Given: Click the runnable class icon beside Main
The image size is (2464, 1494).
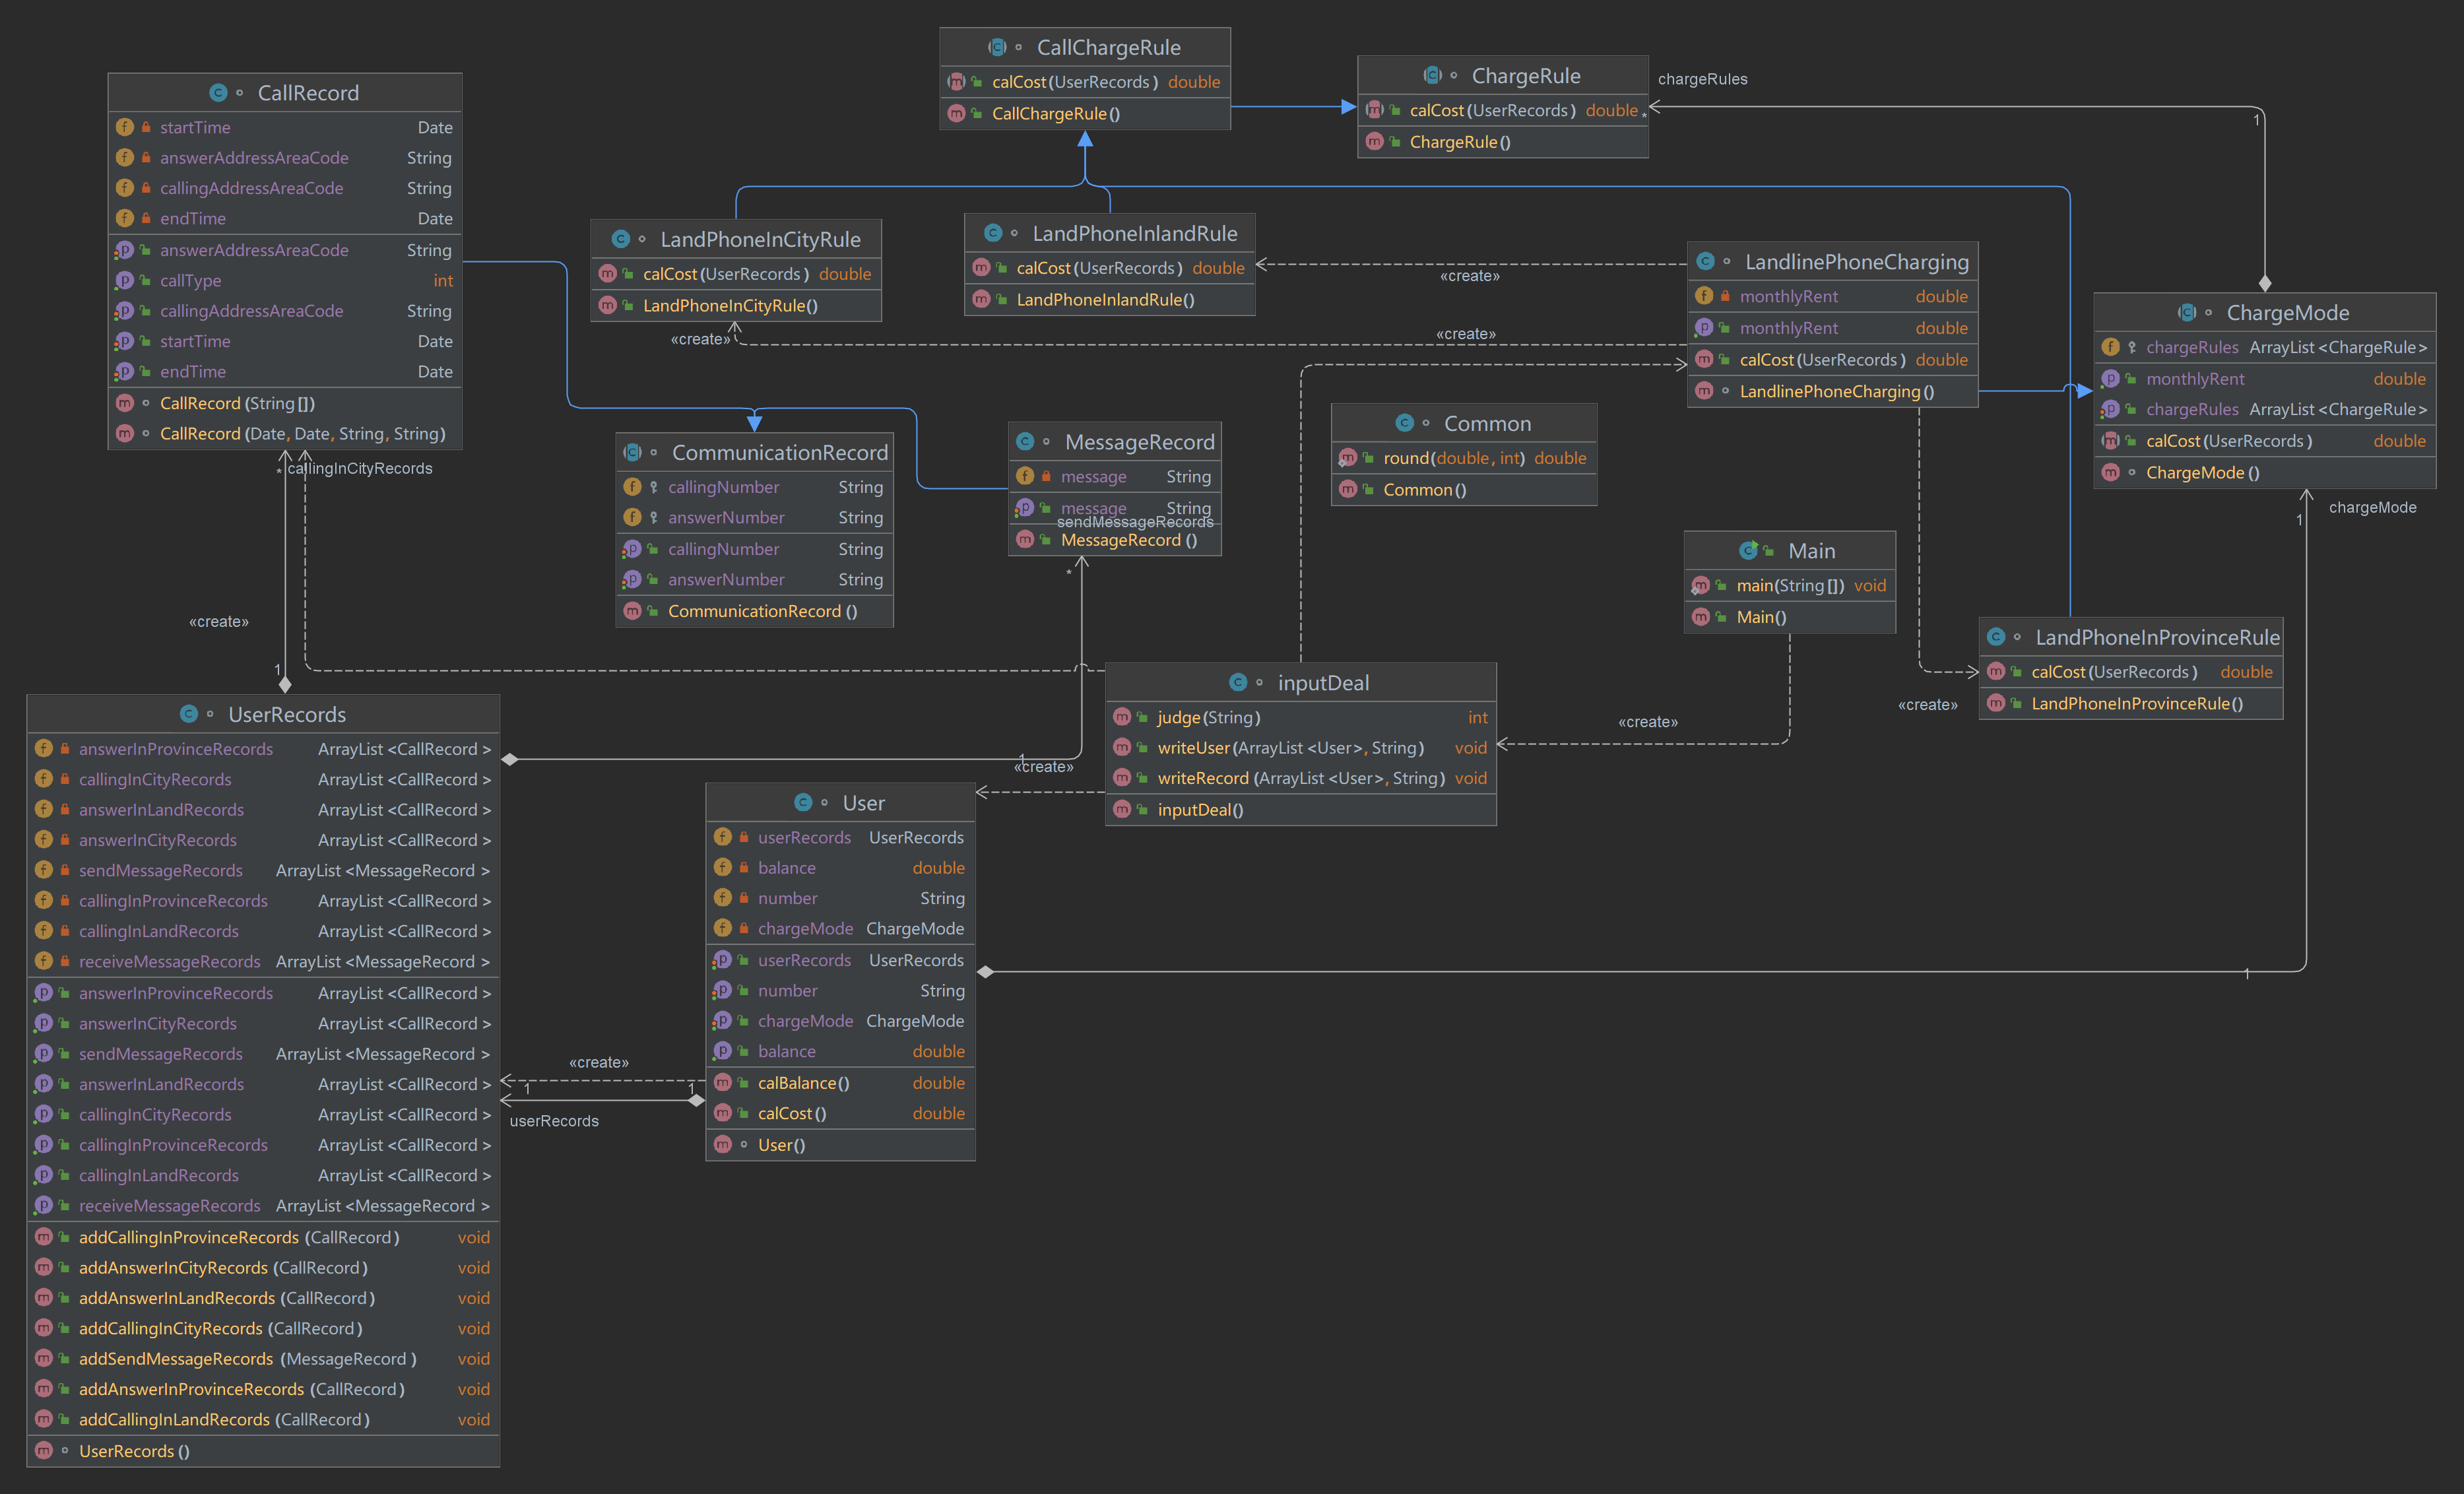Looking at the screenshot, I should (x=1748, y=551).
